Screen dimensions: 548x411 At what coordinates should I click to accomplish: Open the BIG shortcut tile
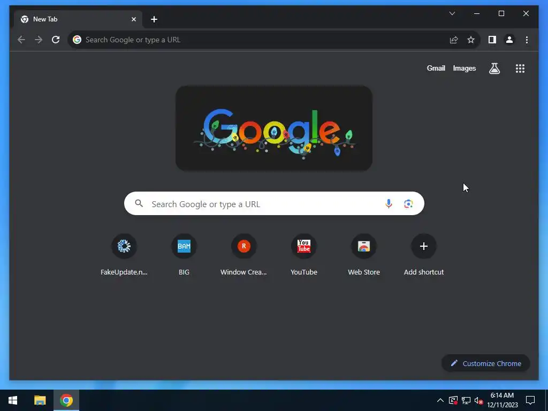pos(184,254)
